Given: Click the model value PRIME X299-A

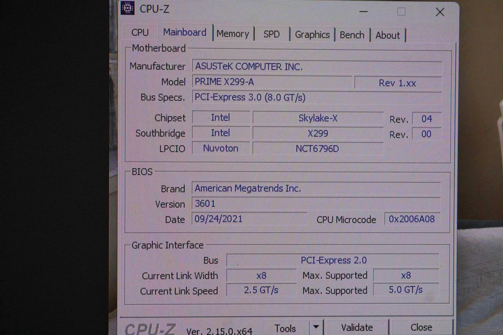Looking at the screenshot, I should (272, 82).
